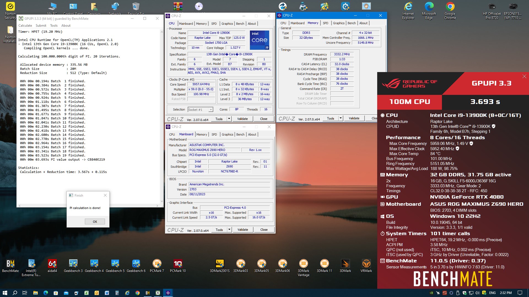Open Geekbench 6 desktop shortcut
The width and height of the screenshot is (529, 297).
point(136,266)
